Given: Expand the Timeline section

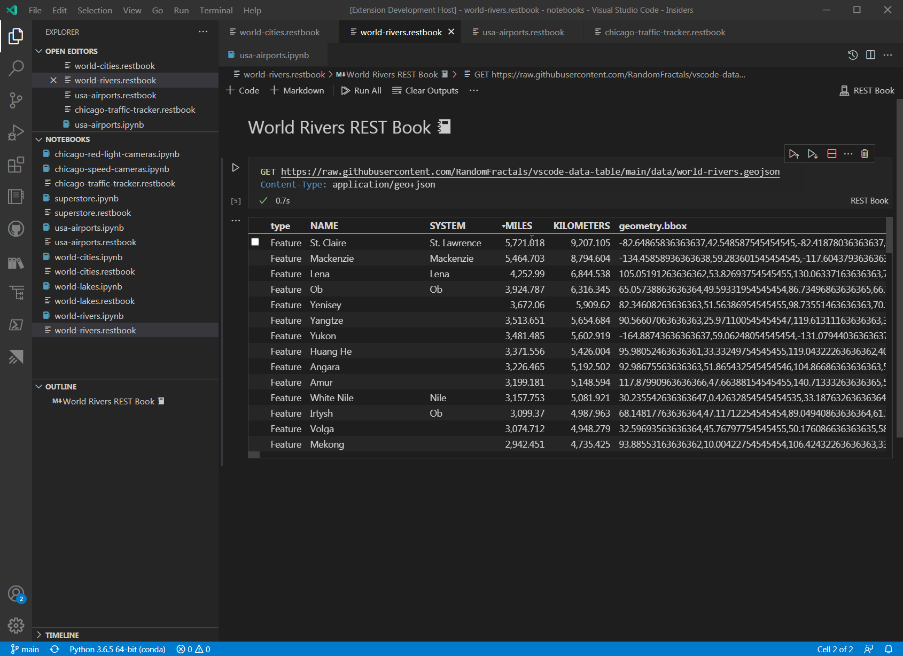Looking at the screenshot, I should pos(39,635).
